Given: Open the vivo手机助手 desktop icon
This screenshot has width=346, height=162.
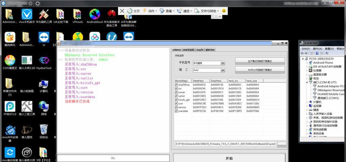Looking at the screenshot, I should click(27, 16).
